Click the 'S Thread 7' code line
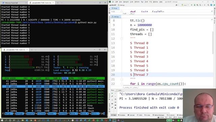The height and width of the screenshot is (122, 216). tap(139, 75)
